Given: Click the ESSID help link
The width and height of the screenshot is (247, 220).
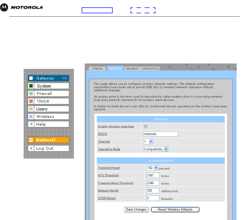Looking at the screenshot, I should tap(103, 134).
